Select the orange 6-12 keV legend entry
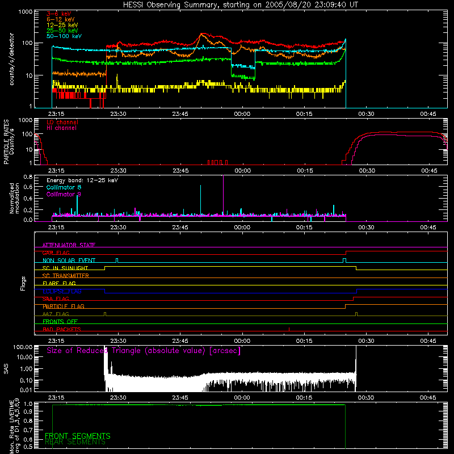 [61, 19]
